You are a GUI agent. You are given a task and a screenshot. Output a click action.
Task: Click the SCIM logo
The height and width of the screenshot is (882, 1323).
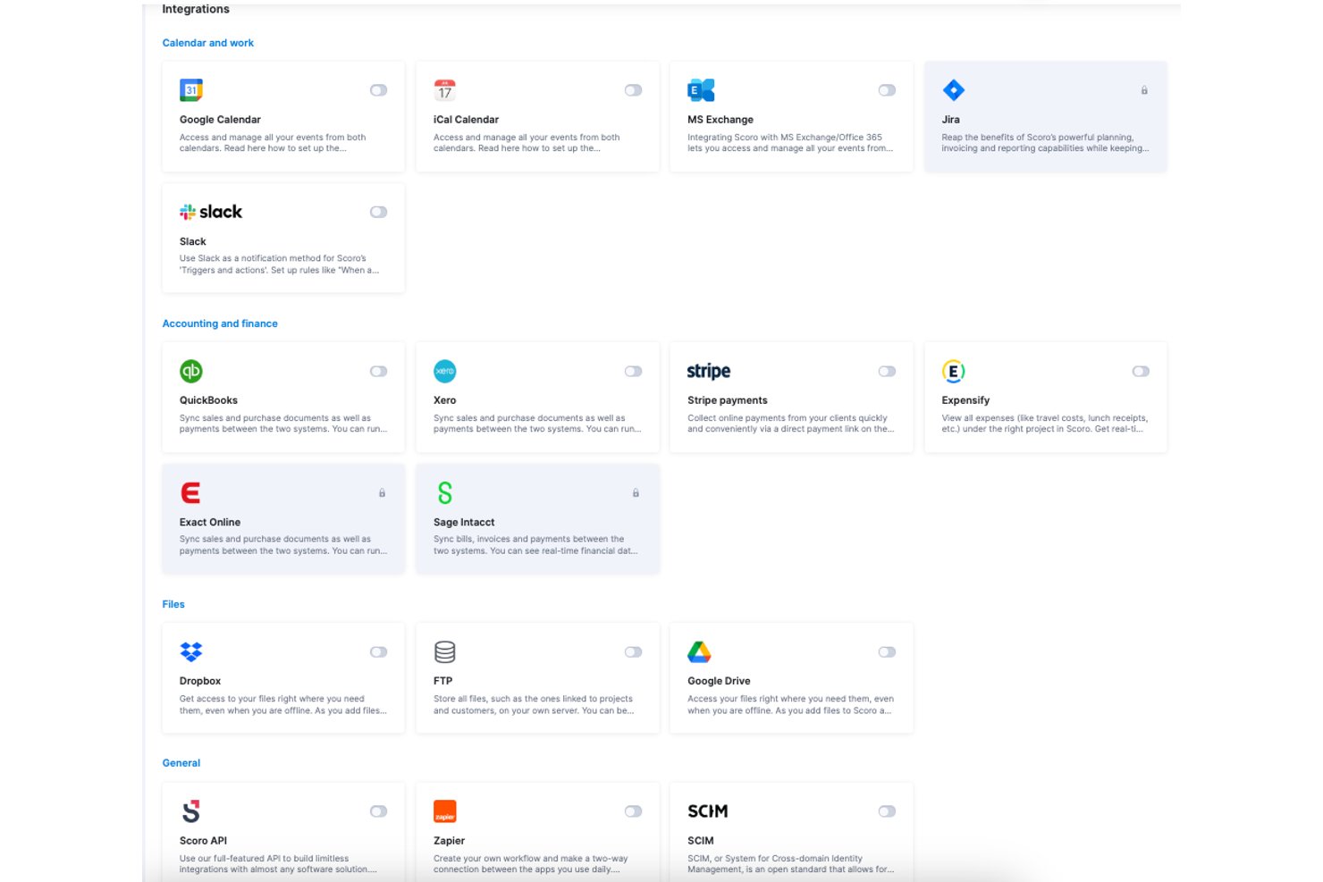point(708,811)
